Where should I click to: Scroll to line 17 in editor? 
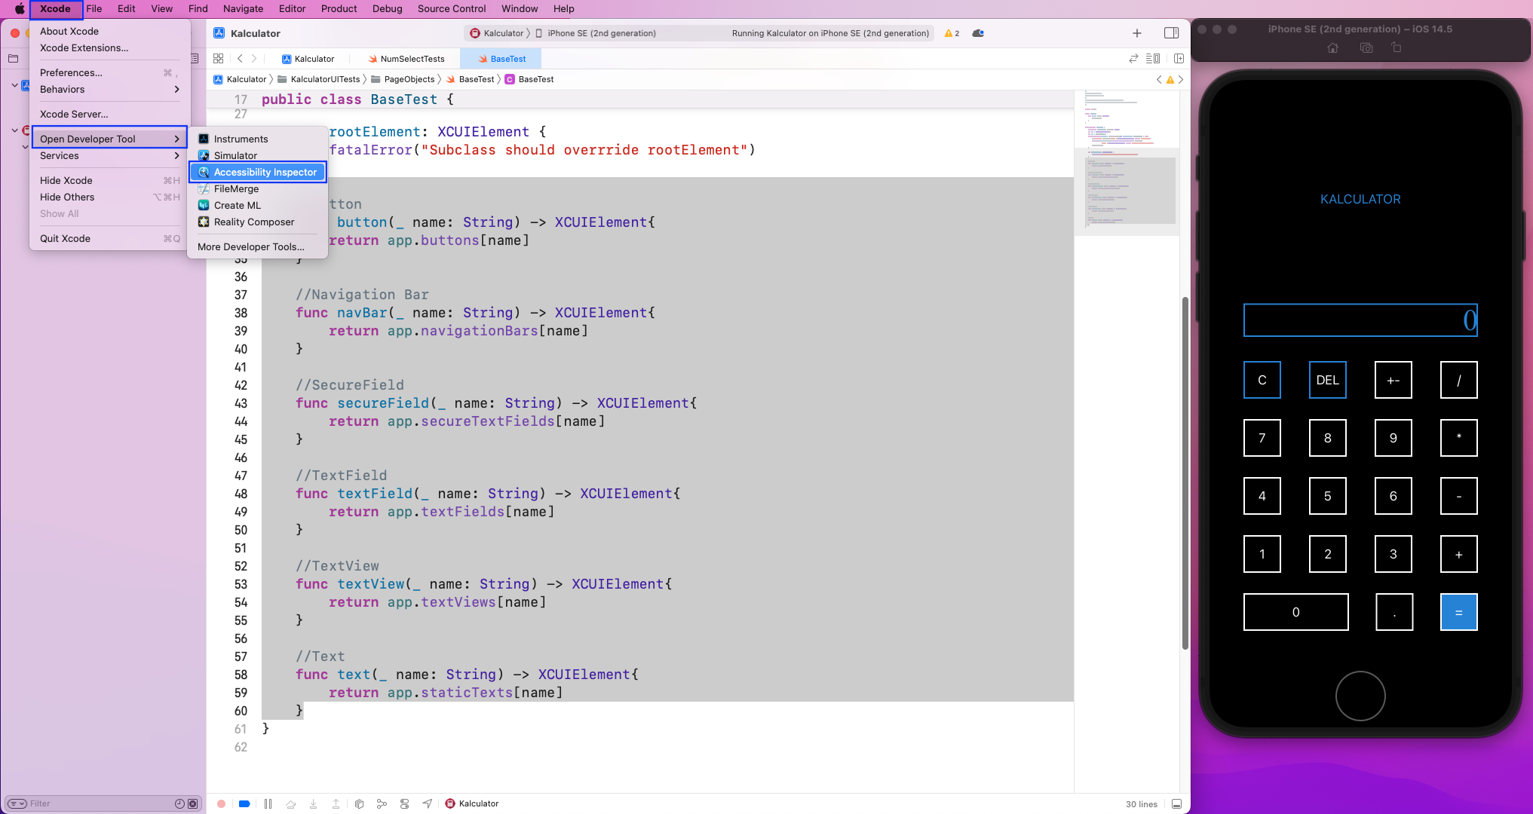click(241, 98)
